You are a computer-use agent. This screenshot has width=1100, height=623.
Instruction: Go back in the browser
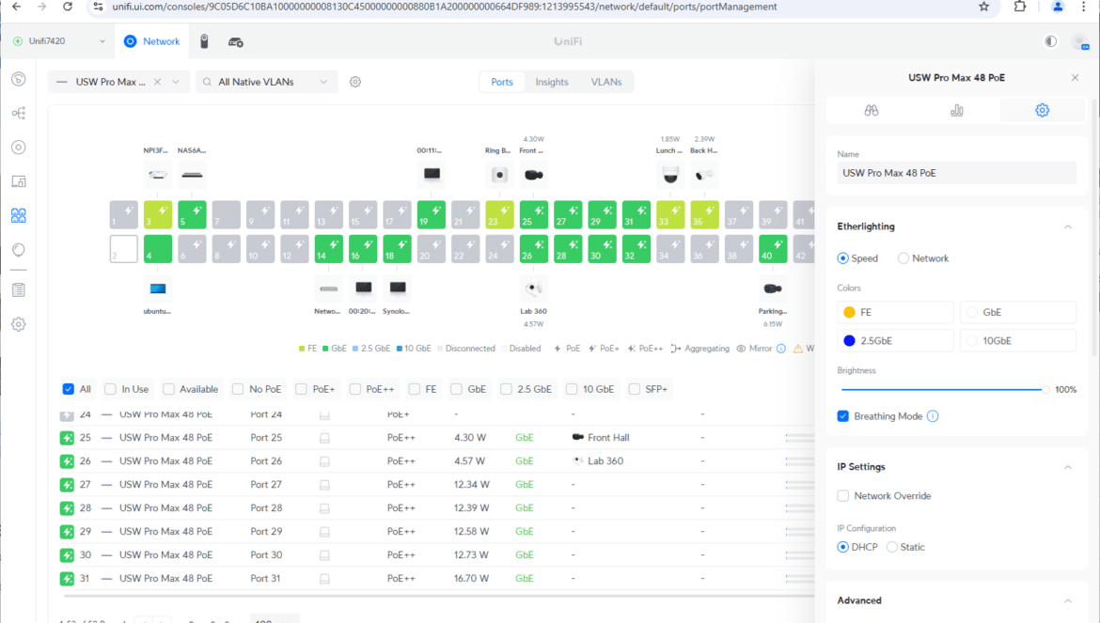pos(16,7)
